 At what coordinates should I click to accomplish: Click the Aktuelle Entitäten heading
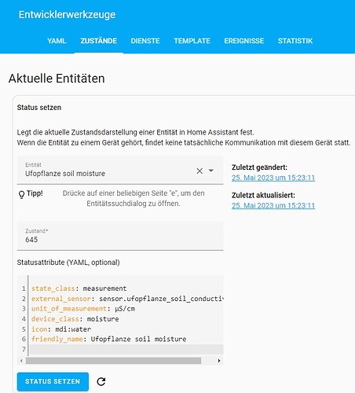[57, 79]
